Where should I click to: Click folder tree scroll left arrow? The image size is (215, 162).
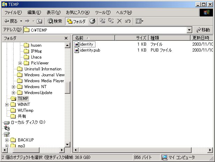[x=5, y=150]
